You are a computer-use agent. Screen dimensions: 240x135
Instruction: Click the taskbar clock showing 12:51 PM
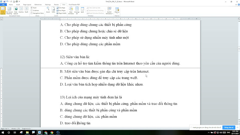click(x=235, y=132)
